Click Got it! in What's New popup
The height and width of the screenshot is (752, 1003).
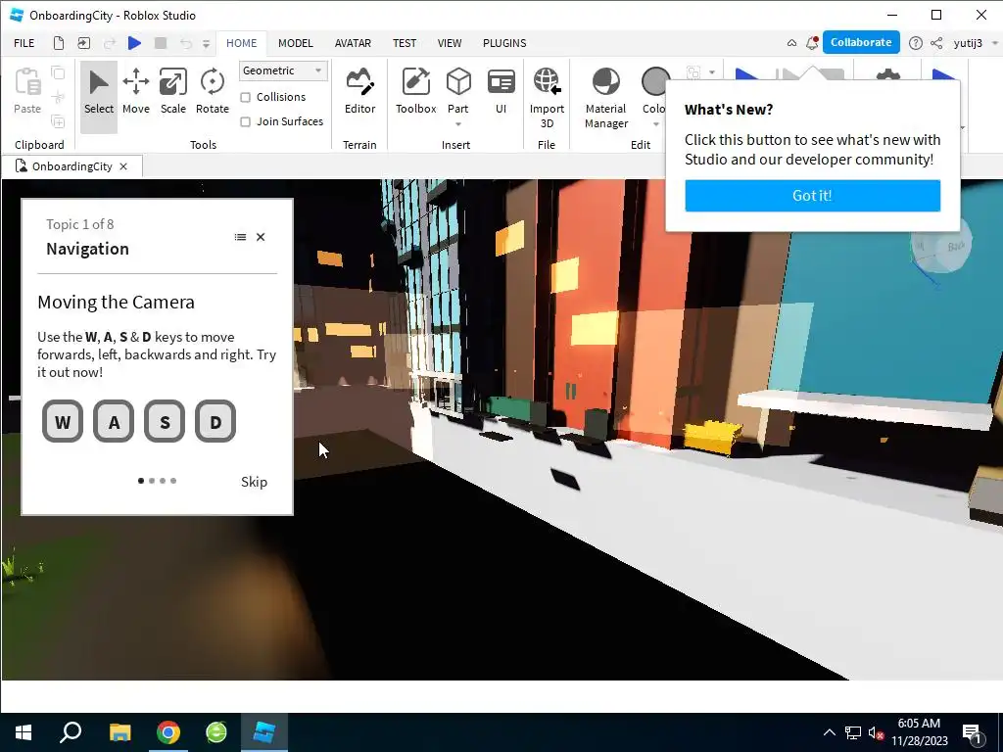[x=812, y=196]
